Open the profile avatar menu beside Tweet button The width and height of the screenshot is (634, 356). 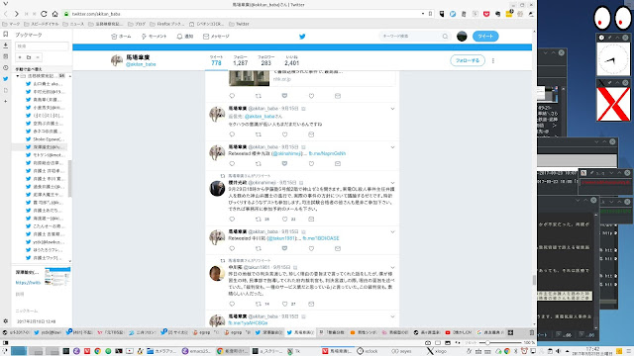pos(462,37)
